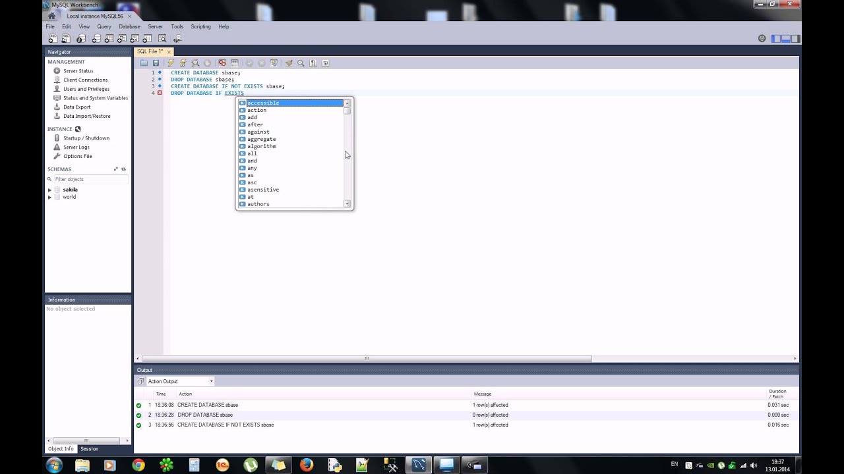This screenshot has height=474, width=844.
Task: Click the commit transaction checkmark icon
Action: pyautogui.click(x=249, y=63)
